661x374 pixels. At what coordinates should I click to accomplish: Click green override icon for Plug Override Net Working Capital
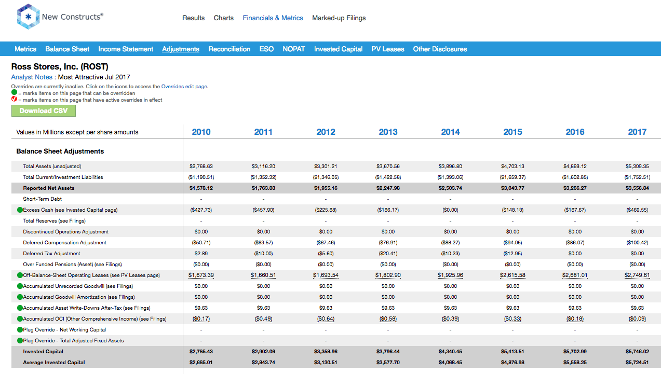(20, 330)
